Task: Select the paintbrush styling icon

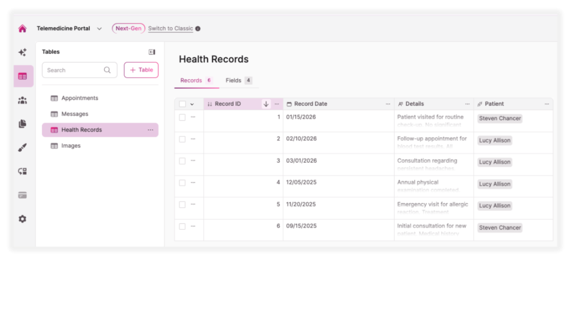Action: click(x=22, y=148)
